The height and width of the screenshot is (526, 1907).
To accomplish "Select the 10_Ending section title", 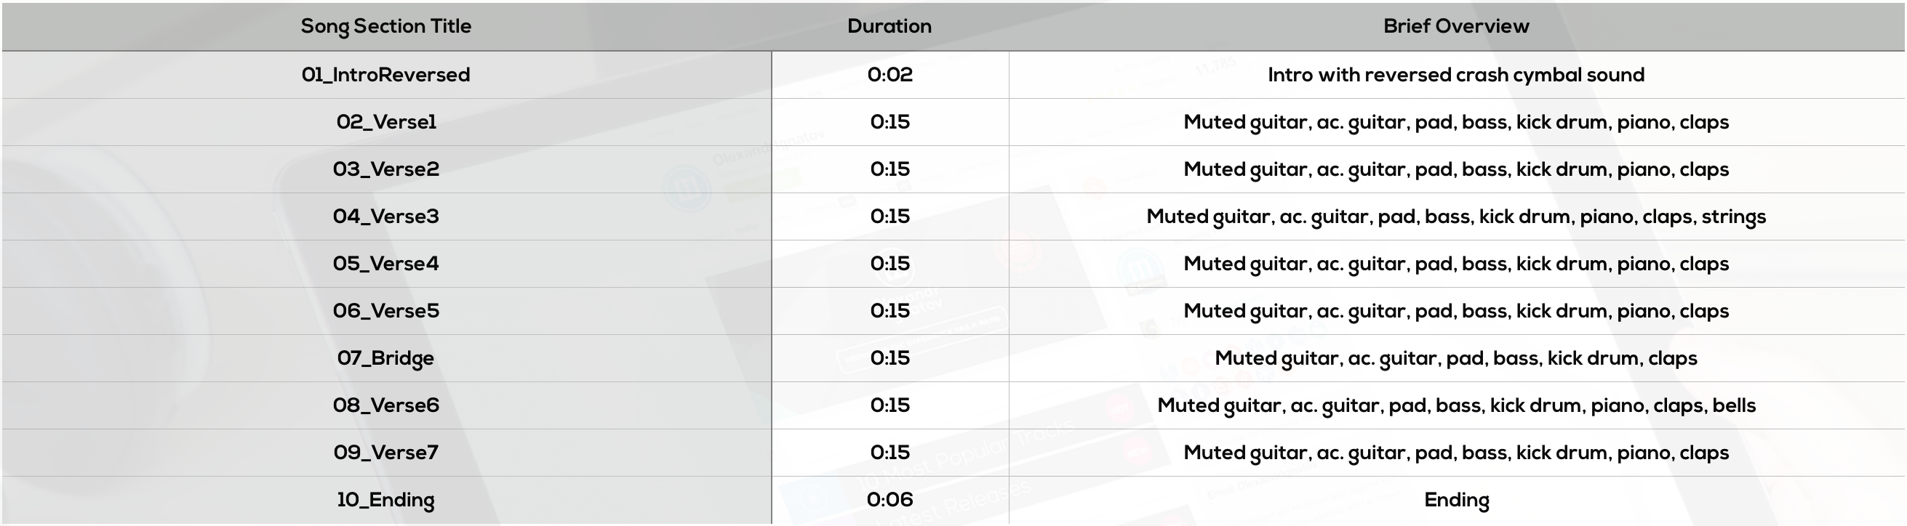I will pos(385,500).
